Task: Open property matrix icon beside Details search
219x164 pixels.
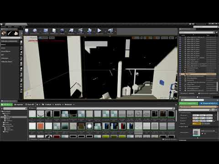Action: click(x=213, y=110)
